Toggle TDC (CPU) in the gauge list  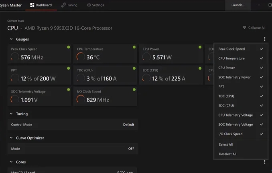tap(241, 96)
